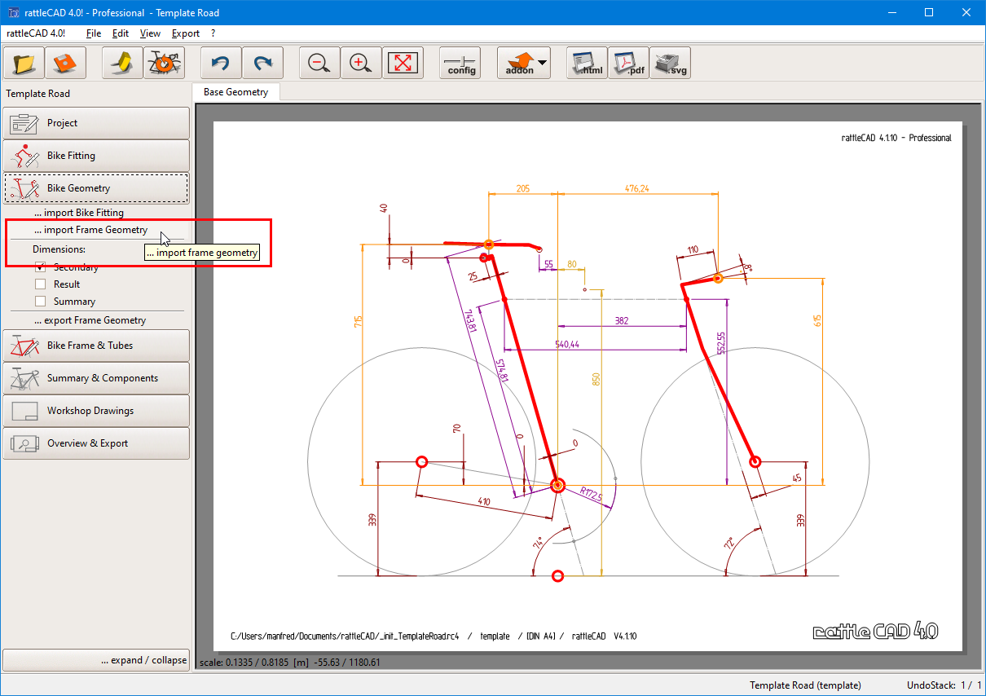Click Template Road (template) status text
The height and width of the screenshot is (696, 986).
click(805, 685)
